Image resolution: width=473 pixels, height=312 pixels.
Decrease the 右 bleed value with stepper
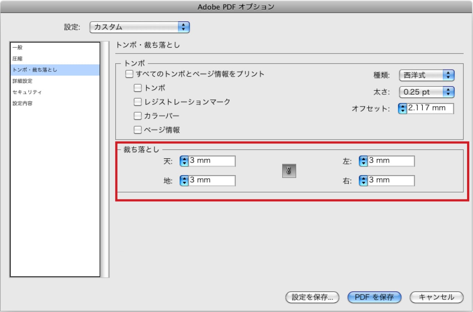(x=363, y=182)
